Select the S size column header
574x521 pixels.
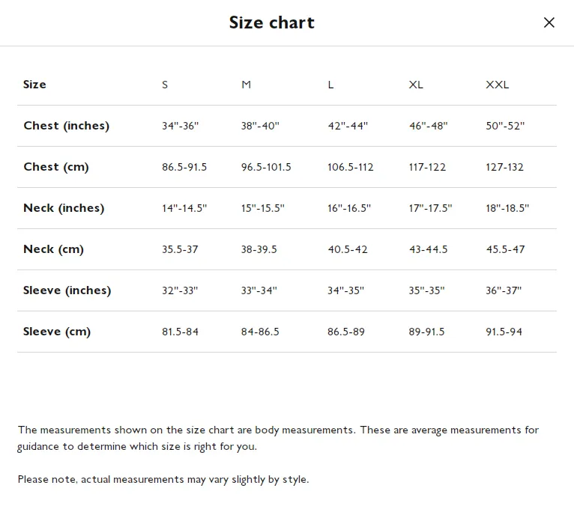pos(165,85)
